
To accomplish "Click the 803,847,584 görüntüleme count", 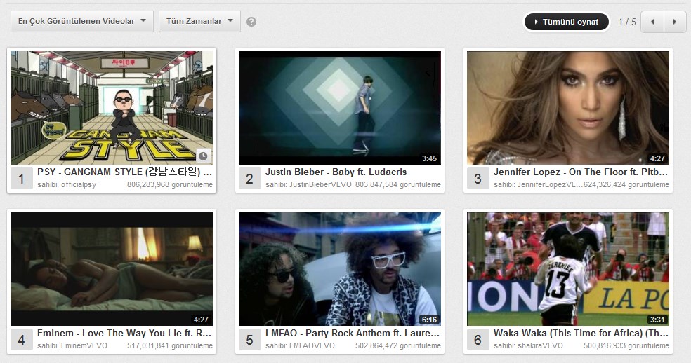I will pos(398,184).
